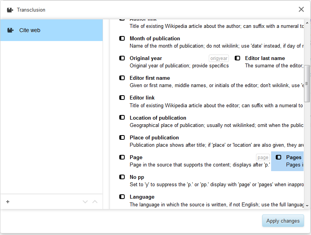Image resolution: width=311 pixels, height=235 pixels.
Task: Toggle the Editor first name parameter box
Action: click(x=122, y=78)
